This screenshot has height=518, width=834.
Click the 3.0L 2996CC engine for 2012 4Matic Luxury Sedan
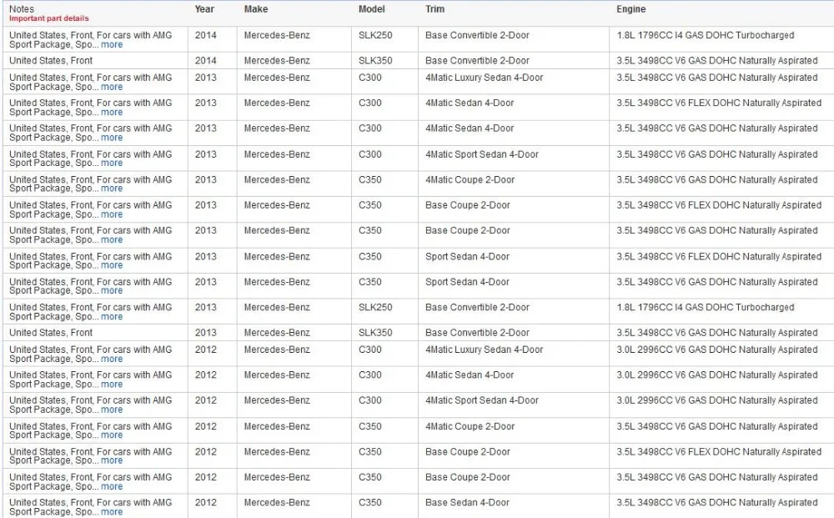(717, 350)
